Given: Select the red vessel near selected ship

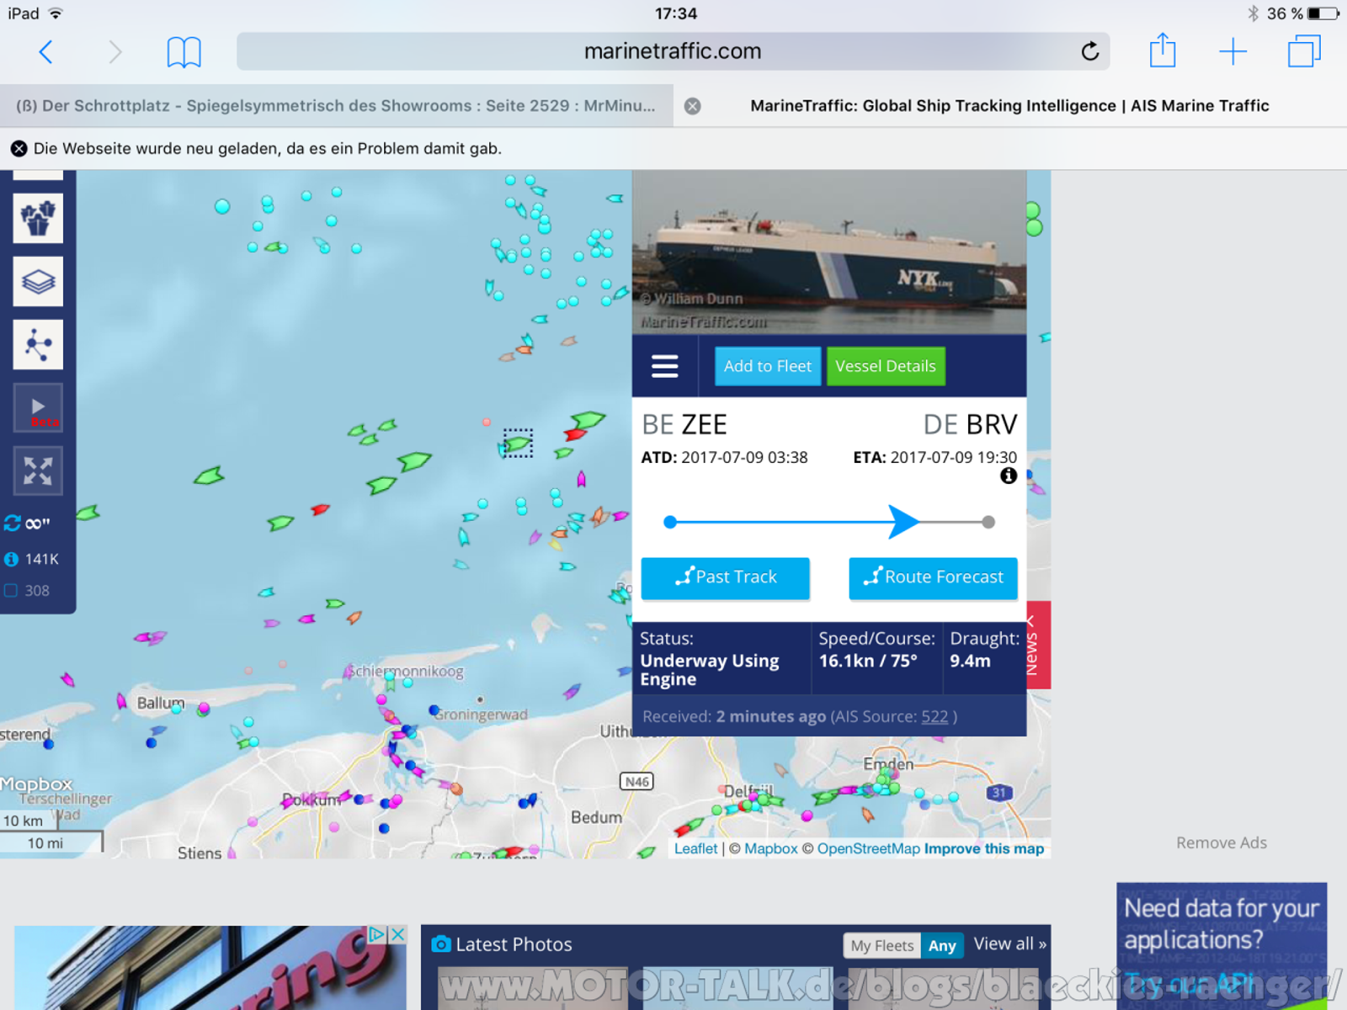Looking at the screenshot, I should pyautogui.click(x=576, y=434).
